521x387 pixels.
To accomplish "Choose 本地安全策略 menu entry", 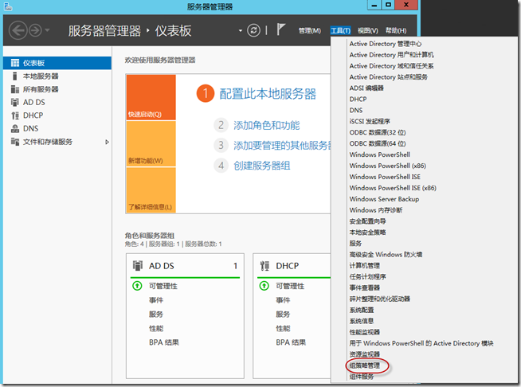I will click(x=367, y=233).
